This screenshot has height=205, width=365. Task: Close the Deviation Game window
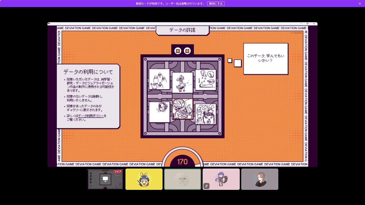pyautogui.click(x=314, y=24)
